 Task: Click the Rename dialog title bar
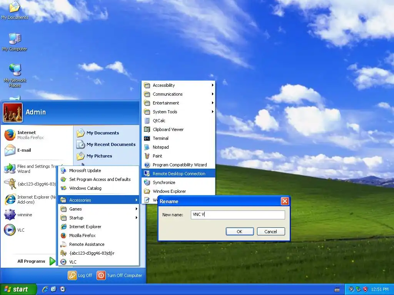coord(219,201)
